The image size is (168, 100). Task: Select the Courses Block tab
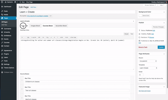(48, 26)
